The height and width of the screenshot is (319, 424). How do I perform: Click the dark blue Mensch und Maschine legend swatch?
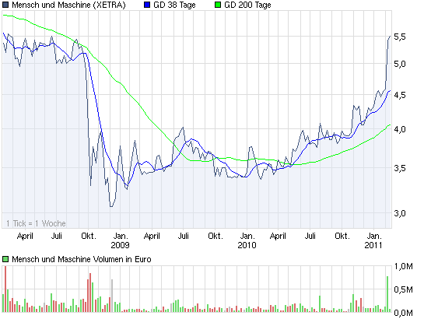(x=5, y=5)
